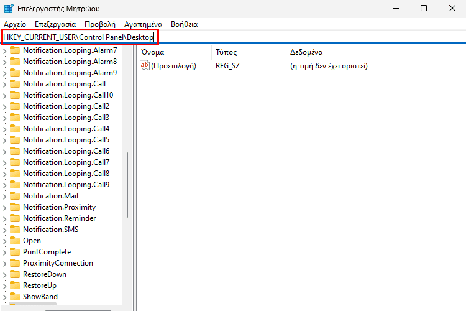
Task: Expand the Notification.Looping.Call6 key
Action: click(x=4, y=152)
